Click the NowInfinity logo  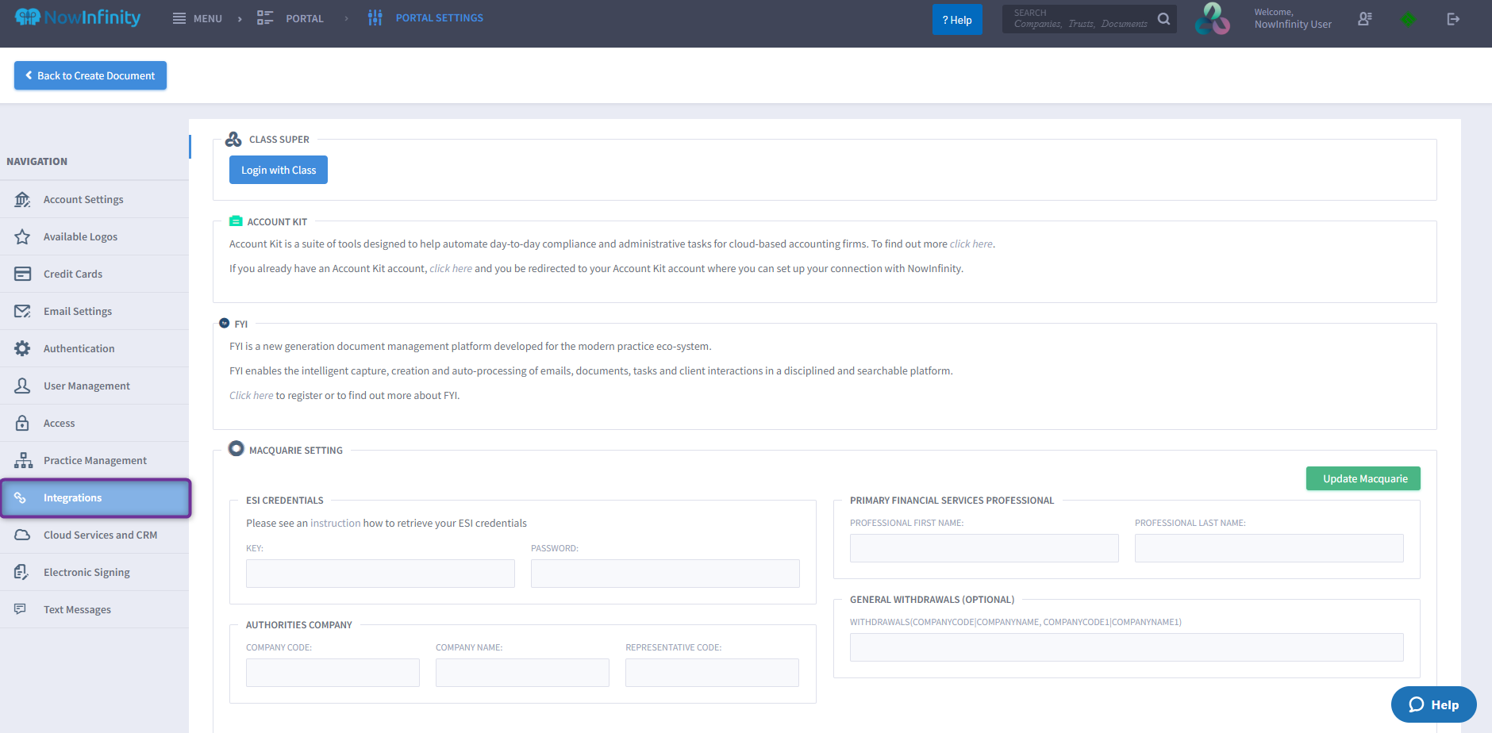coord(78,17)
